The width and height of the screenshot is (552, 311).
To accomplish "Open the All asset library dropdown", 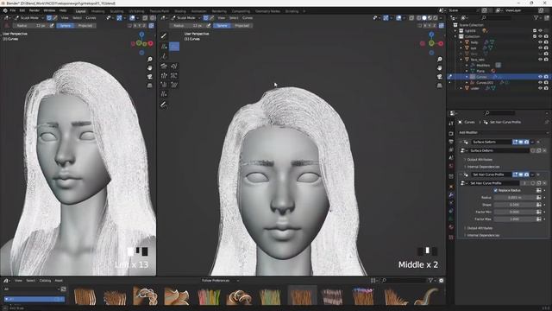I will point(31,289).
